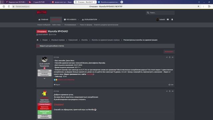Share the second post

[x=167, y=91]
